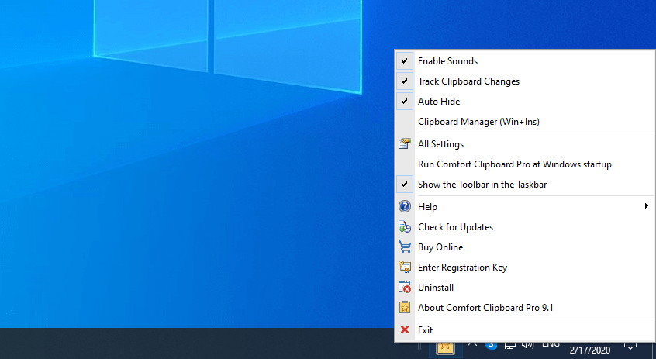Click the volume speaker tray icon
Screen dimensions: 656x359
coord(528,345)
